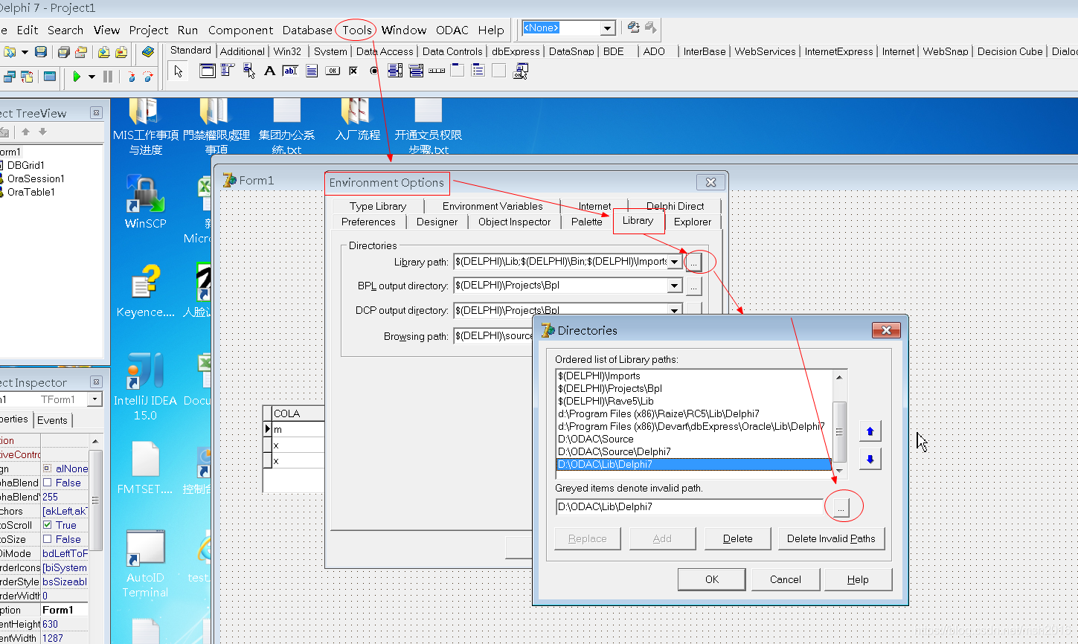Move selected path down with blue arrow
Screen dimensions: 1078x644
point(870,459)
